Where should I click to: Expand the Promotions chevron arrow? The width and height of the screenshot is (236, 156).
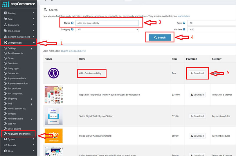pos(34,30)
